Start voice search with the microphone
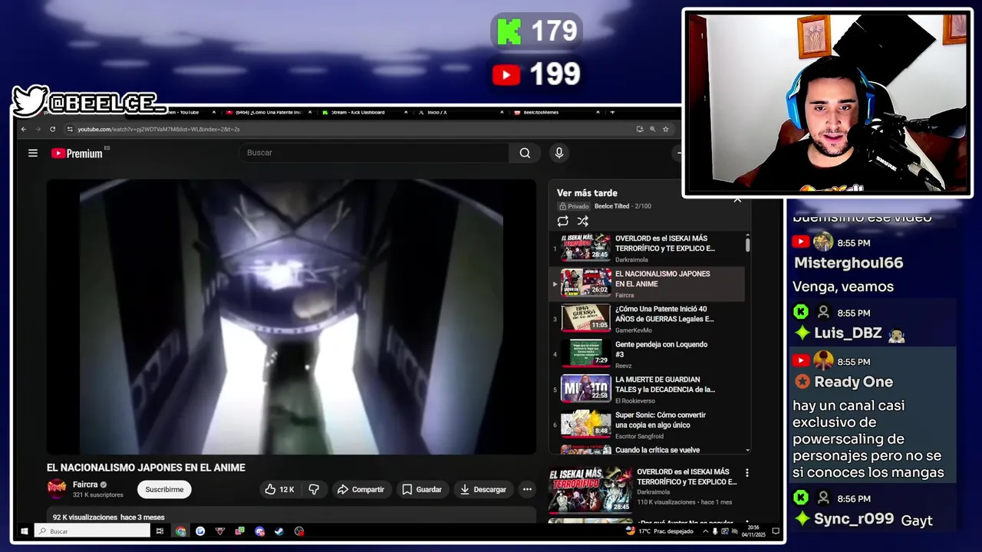The image size is (982, 552). point(559,153)
